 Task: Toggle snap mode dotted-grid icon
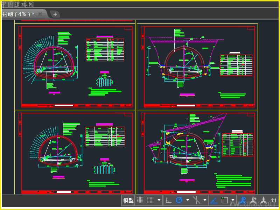click(150, 200)
